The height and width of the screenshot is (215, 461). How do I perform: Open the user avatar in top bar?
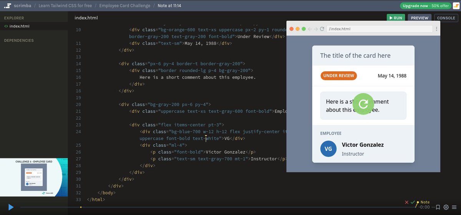[455, 6]
